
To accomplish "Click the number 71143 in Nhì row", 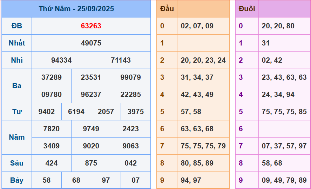I will tap(121, 60).
